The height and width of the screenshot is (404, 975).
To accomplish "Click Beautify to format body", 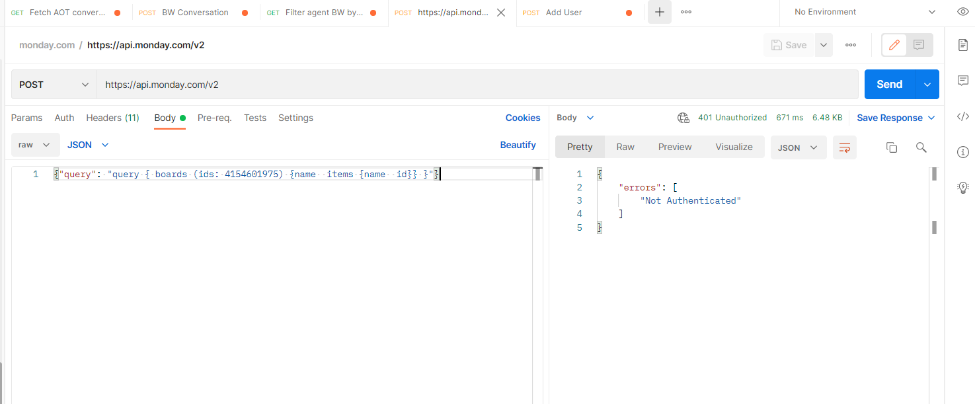I will 518,145.
